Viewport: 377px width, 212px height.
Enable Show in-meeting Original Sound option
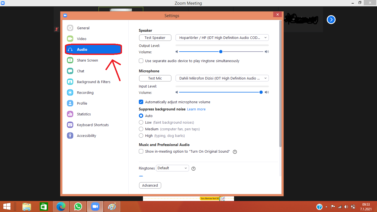141,151
